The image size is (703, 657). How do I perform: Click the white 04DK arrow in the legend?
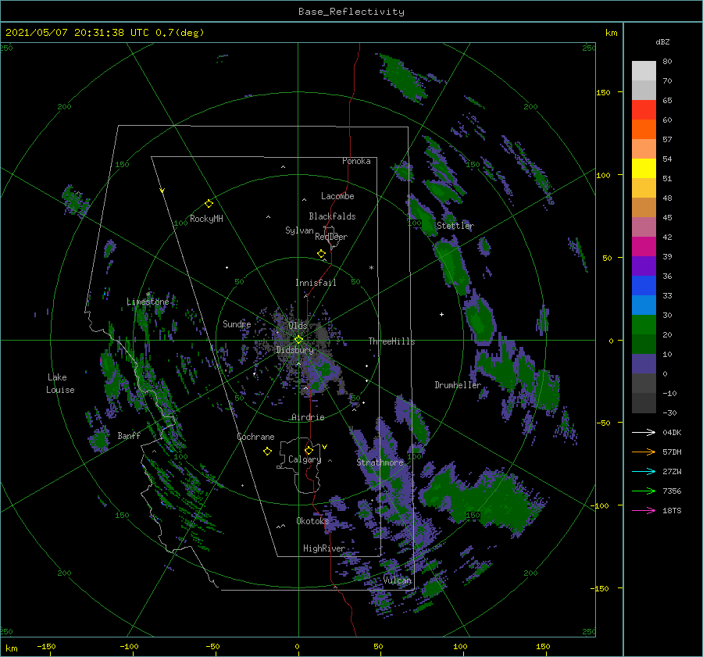[644, 432]
